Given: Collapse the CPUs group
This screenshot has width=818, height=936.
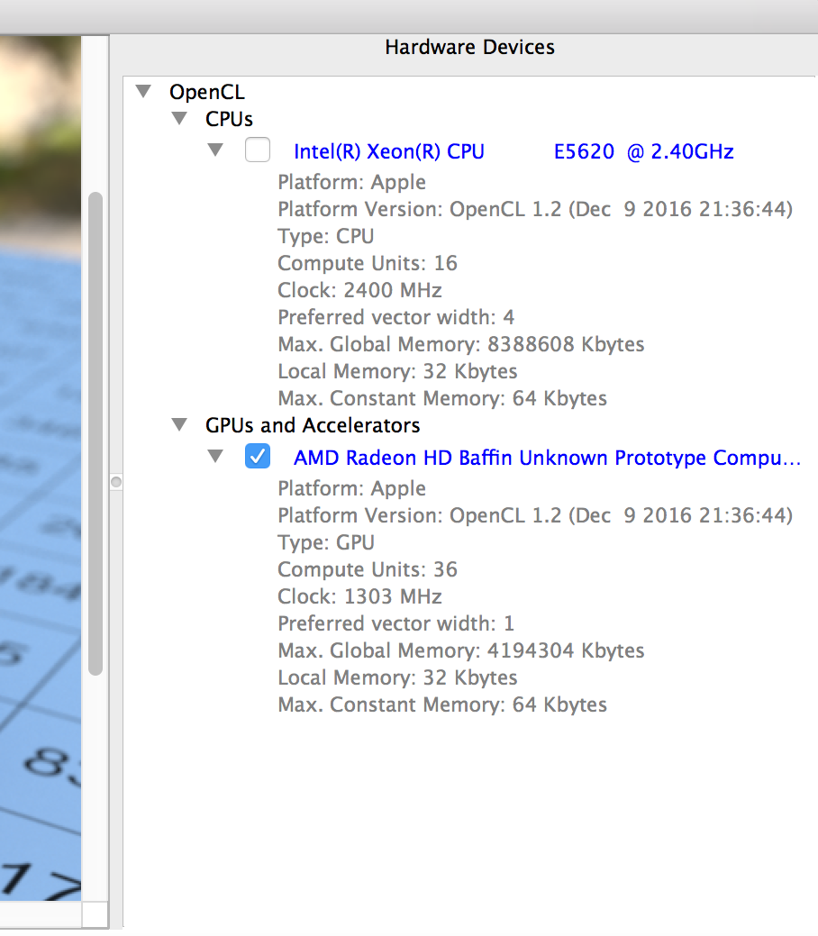Looking at the screenshot, I should click(179, 118).
